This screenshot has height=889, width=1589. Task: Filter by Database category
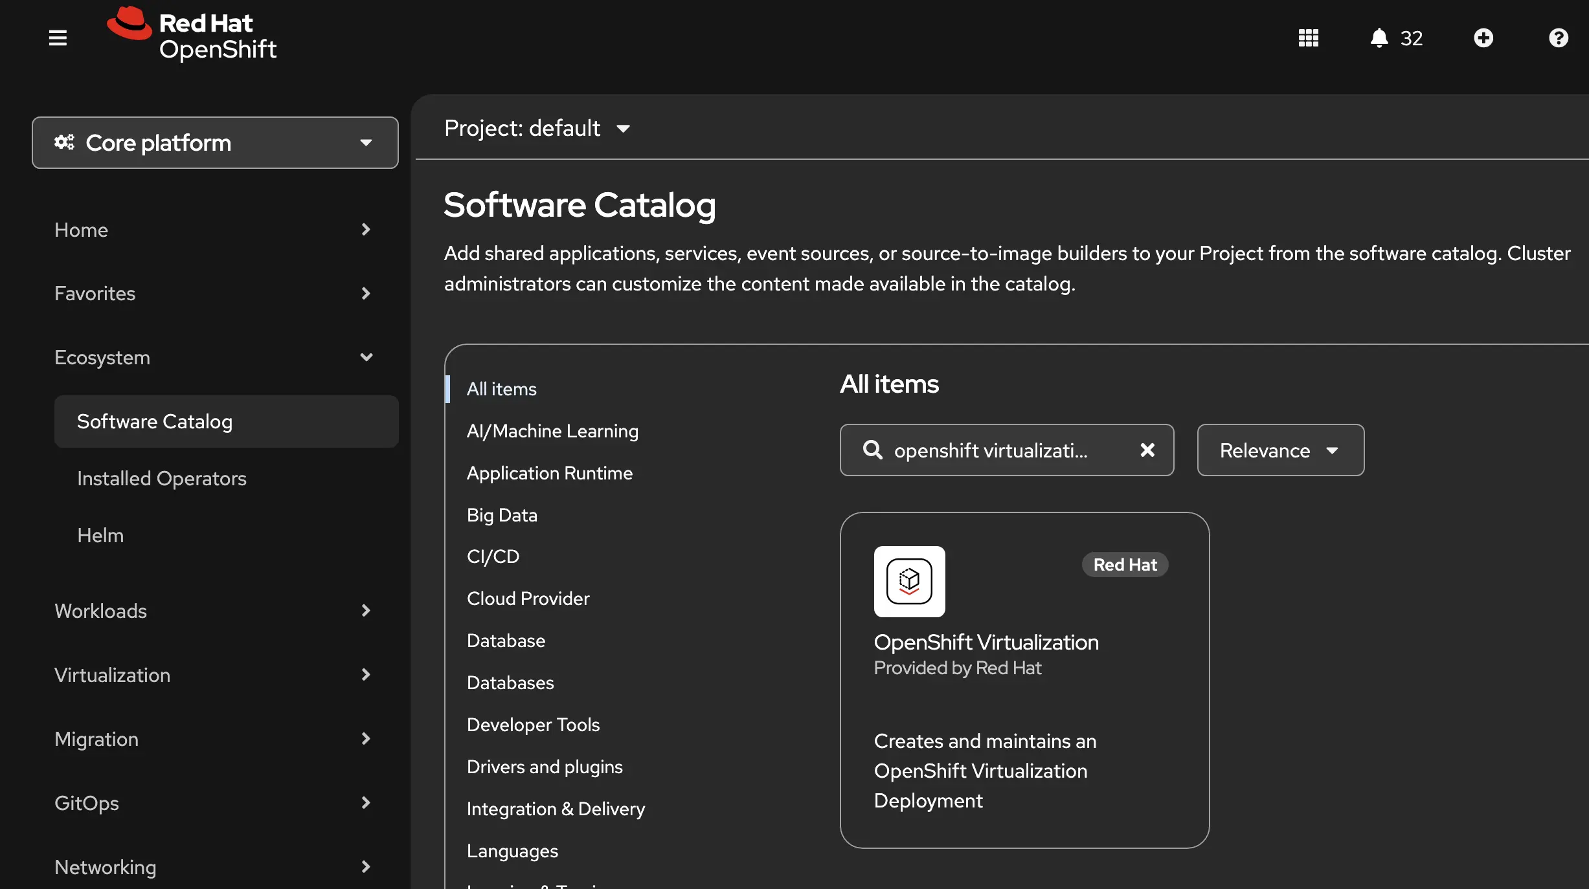click(506, 641)
